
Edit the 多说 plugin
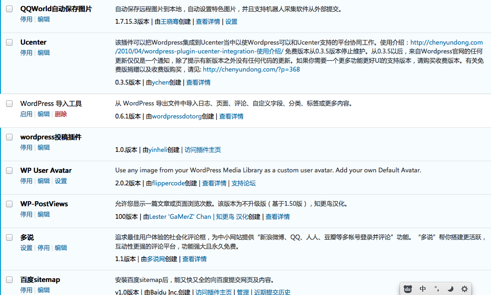point(61,248)
